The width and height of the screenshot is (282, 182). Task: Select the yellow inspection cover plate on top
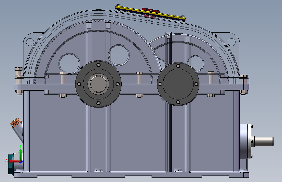150,13
